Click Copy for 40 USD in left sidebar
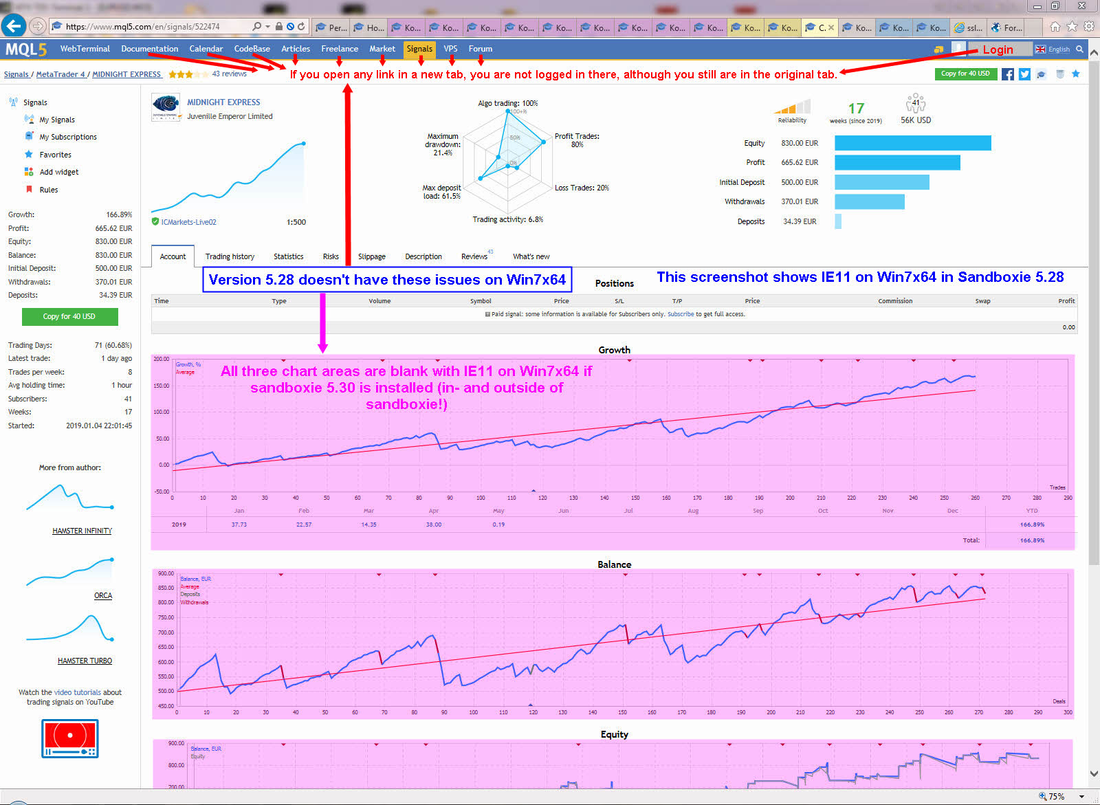 click(x=69, y=316)
